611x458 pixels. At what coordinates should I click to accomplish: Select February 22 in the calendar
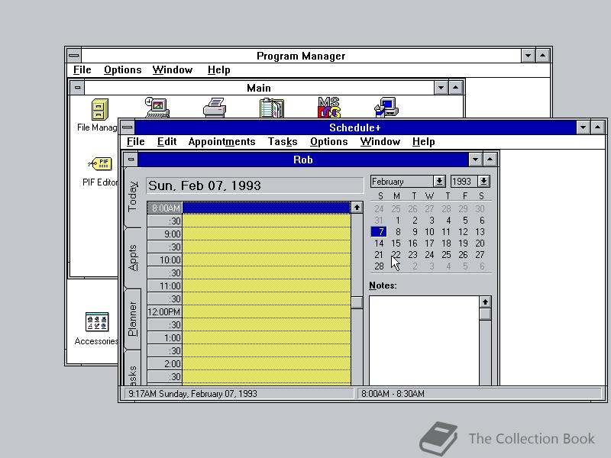click(x=396, y=255)
